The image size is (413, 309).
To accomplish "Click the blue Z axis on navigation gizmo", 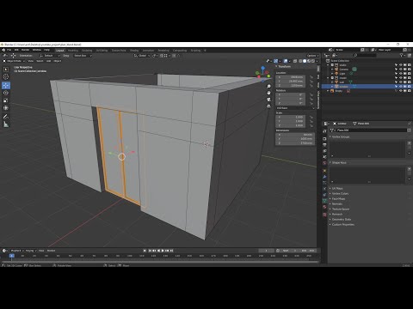I will [x=262, y=68].
